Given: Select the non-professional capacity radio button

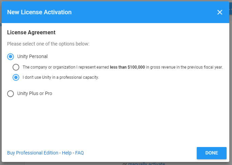Looking at the screenshot, I should coord(16,77).
